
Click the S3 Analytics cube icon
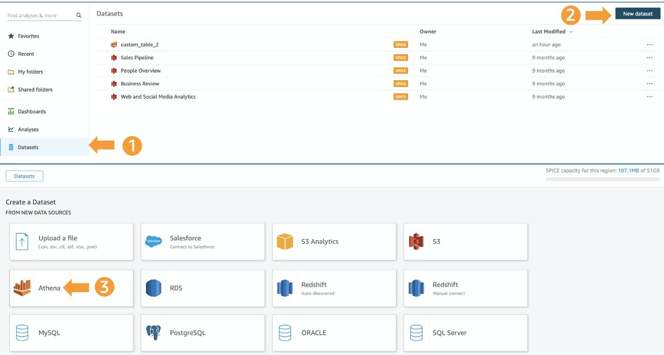[285, 241]
